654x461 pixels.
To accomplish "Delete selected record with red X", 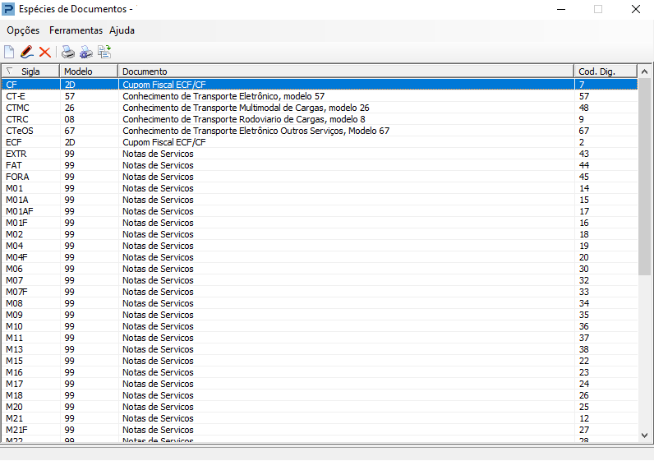I will coord(44,52).
